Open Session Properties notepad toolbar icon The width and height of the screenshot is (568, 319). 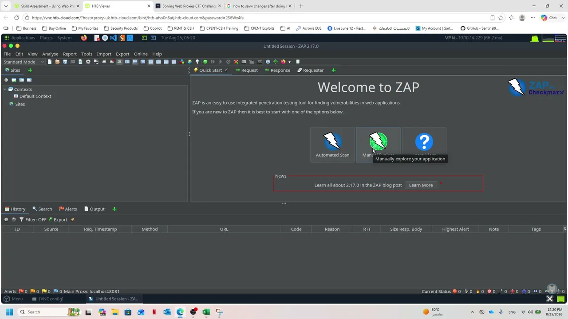80,62
